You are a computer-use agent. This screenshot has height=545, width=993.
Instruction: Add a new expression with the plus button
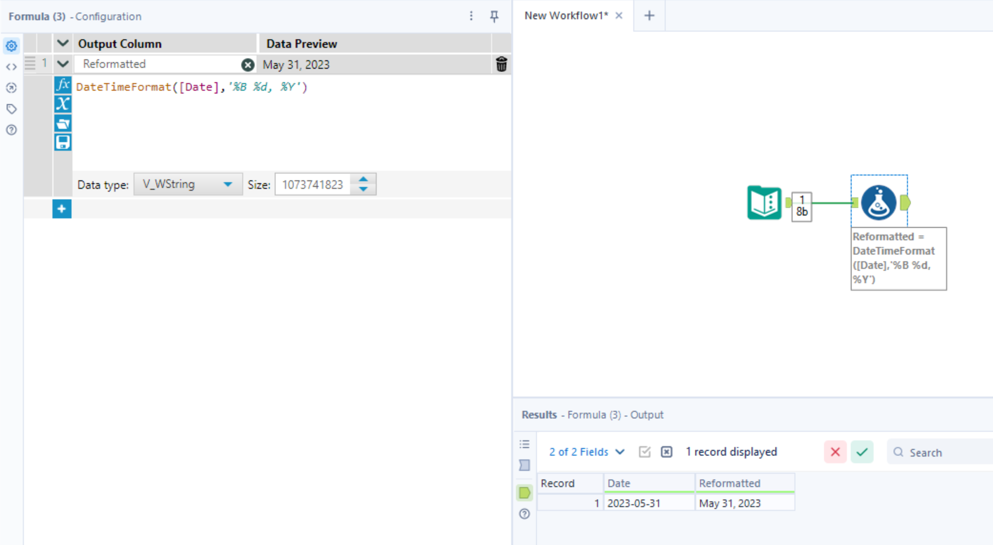point(62,208)
